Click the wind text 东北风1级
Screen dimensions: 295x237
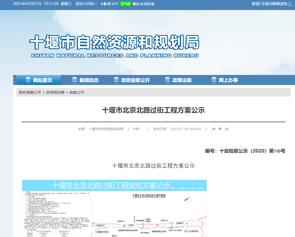coord(147,4)
